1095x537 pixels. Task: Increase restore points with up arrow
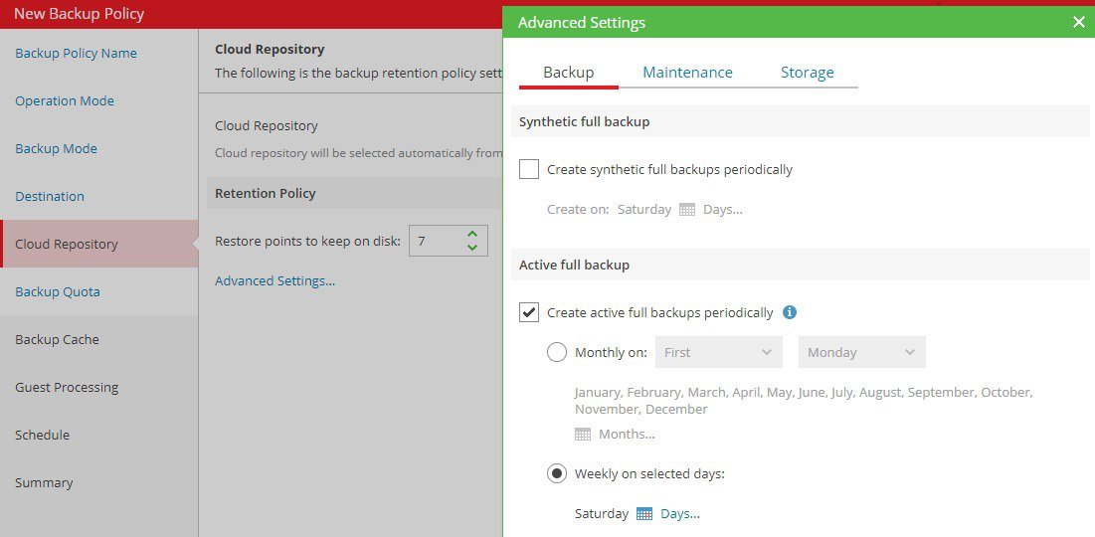[472, 234]
